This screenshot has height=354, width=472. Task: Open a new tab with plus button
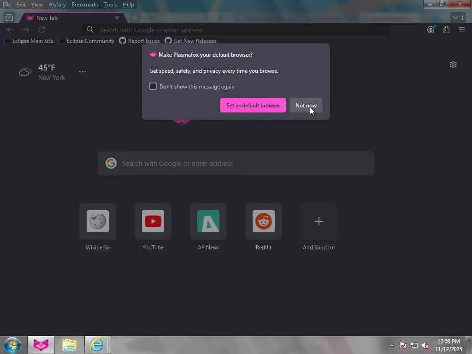[x=135, y=18]
